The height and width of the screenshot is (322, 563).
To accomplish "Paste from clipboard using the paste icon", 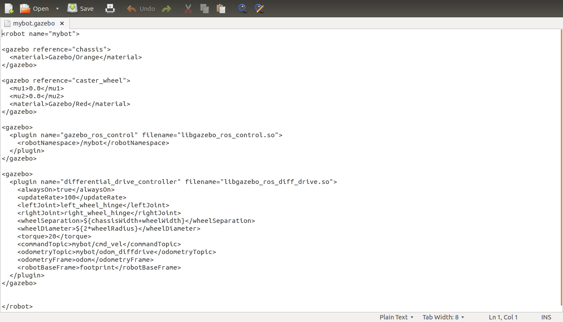I will click(221, 9).
